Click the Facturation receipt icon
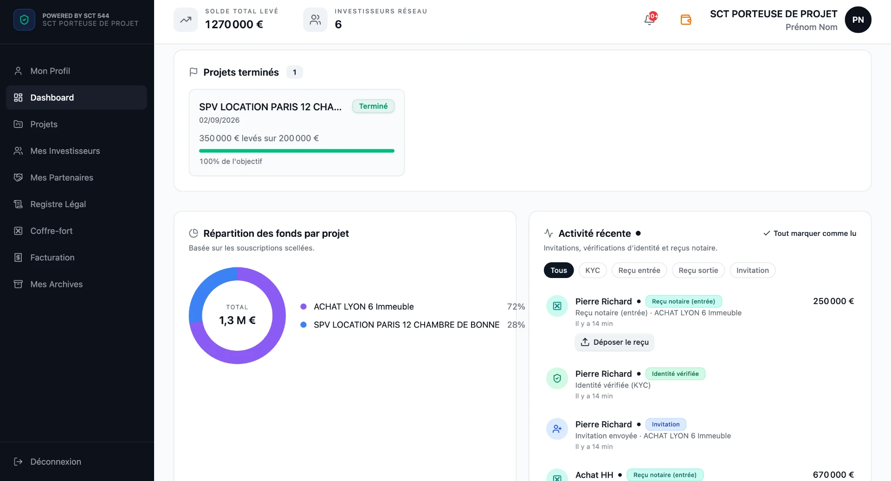This screenshot has height=481, width=891. point(18,258)
